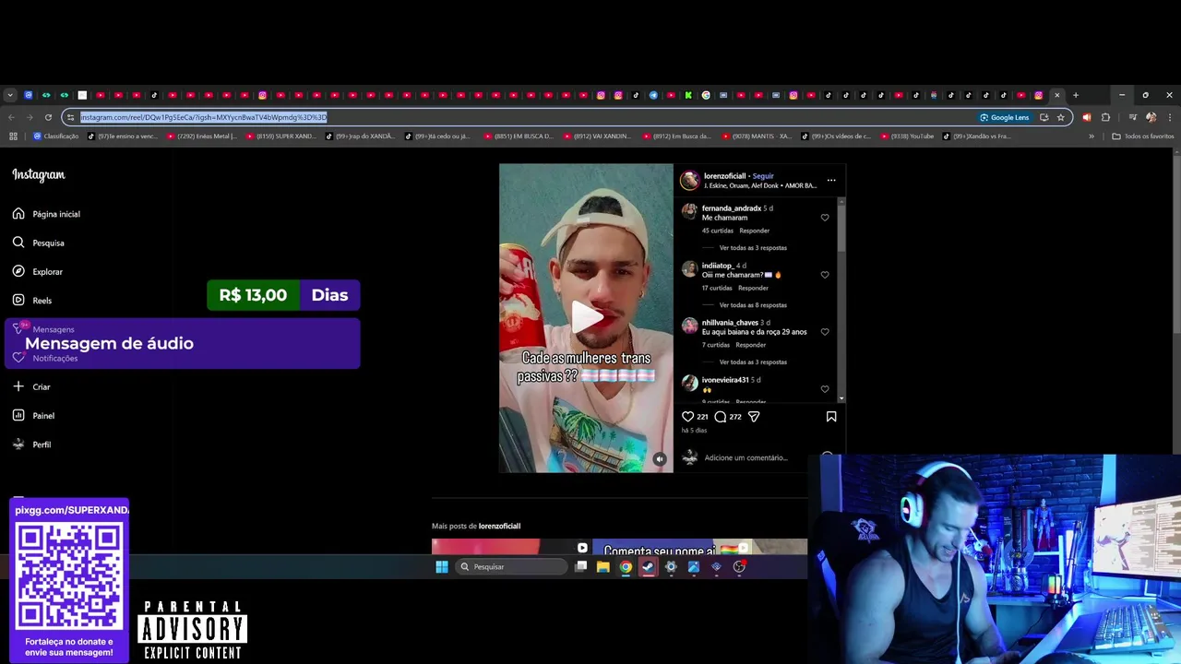Bookmark page with star icon

click(x=1061, y=117)
